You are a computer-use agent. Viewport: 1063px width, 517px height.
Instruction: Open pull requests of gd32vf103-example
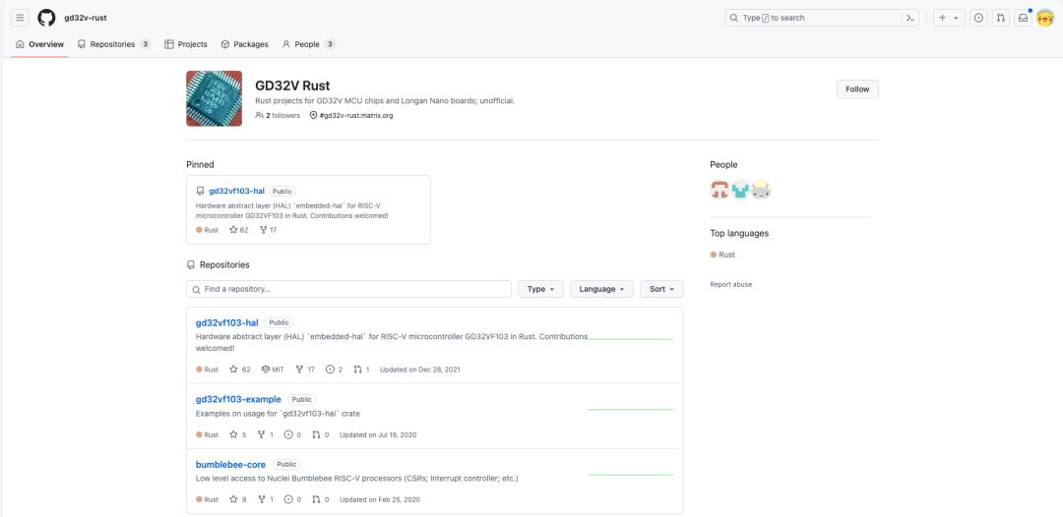click(x=320, y=434)
